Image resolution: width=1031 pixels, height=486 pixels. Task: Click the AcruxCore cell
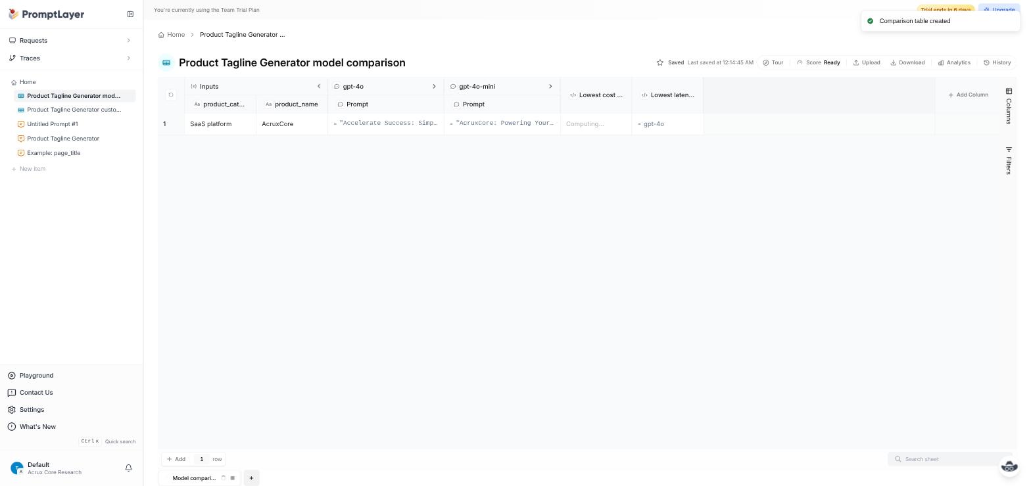[292, 124]
